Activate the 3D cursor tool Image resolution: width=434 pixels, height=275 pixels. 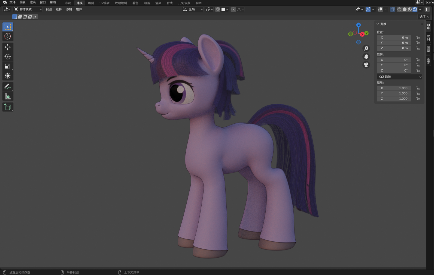pyautogui.click(x=8, y=36)
